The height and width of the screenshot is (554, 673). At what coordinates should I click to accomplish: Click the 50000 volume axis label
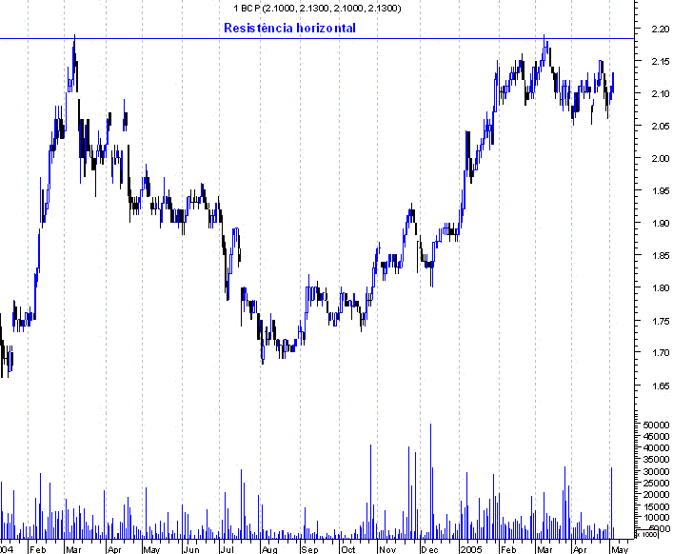656,425
